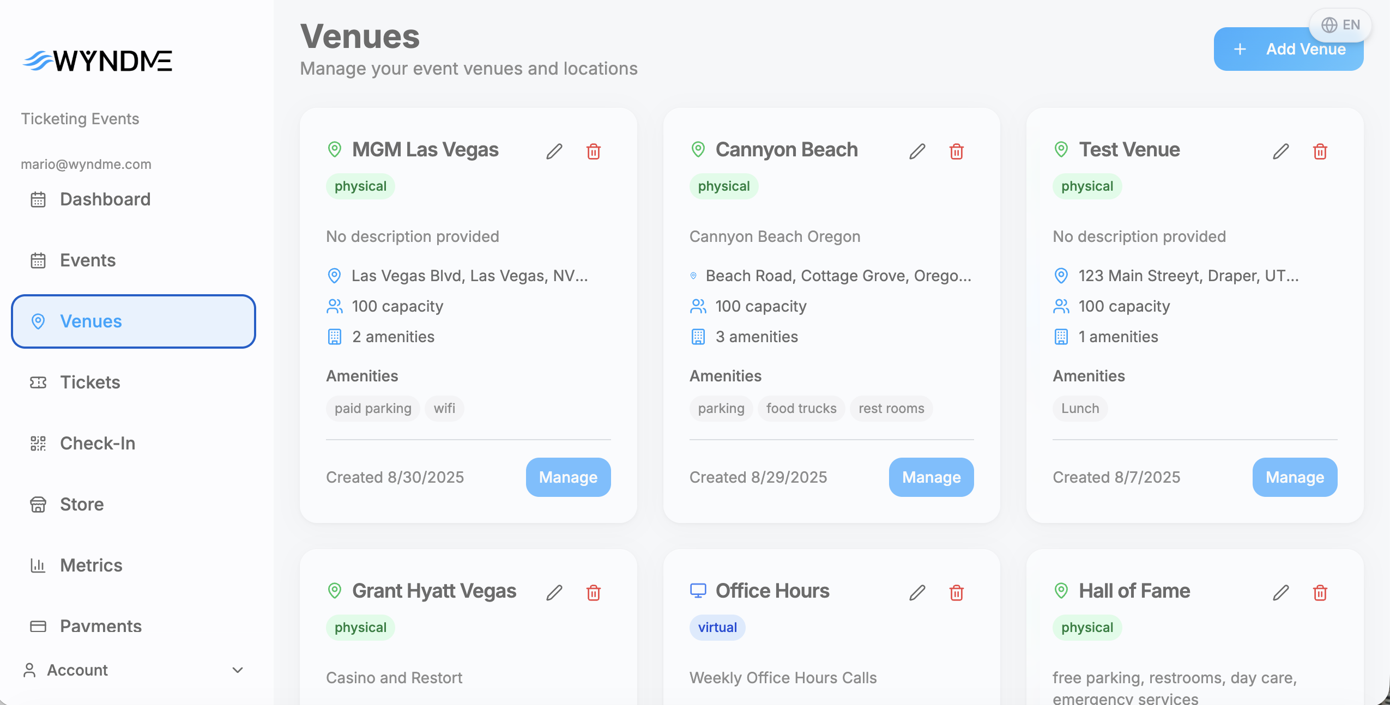
Task: Click the Cannyon Beach title pin icon
Action: click(x=698, y=149)
